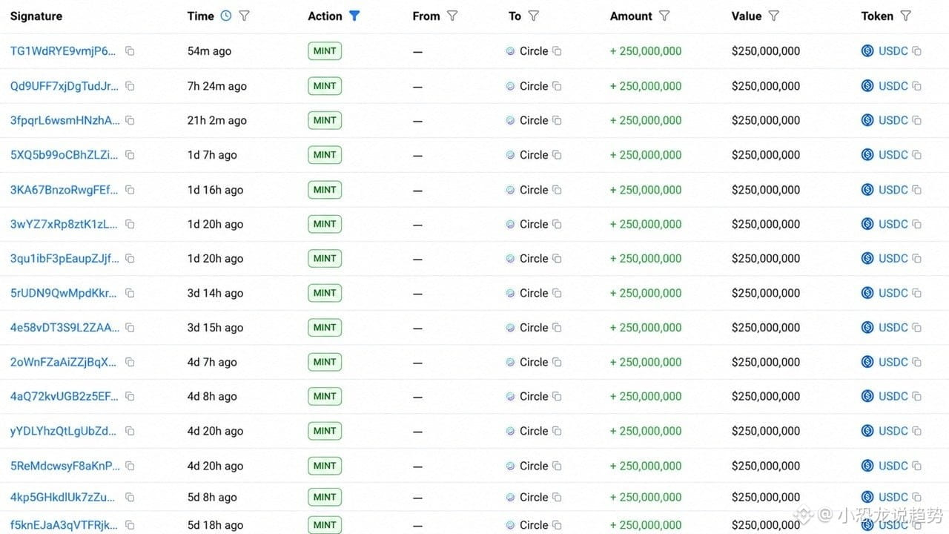Open transaction f5knEJaA3qVTFRjk
The image size is (949, 534).
point(64,524)
